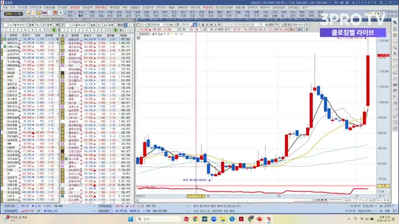Open the KOSDAQ종합 ticker dropdown arrow
The image size is (399, 224).
pyautogui.click(x=189, y=206)
